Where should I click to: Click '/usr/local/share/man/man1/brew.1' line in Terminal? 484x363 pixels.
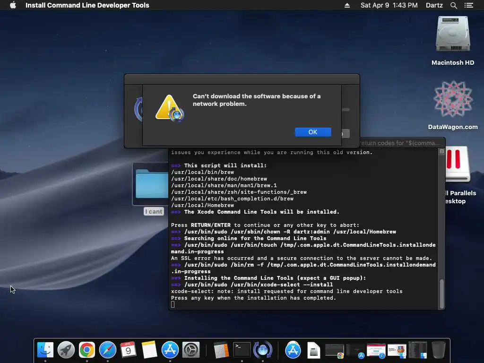224,185
